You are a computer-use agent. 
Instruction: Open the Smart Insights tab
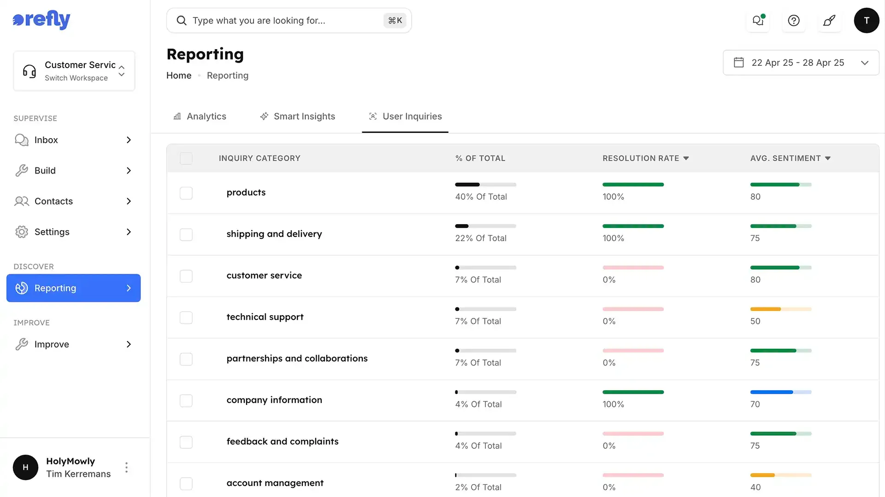(297, 116)
